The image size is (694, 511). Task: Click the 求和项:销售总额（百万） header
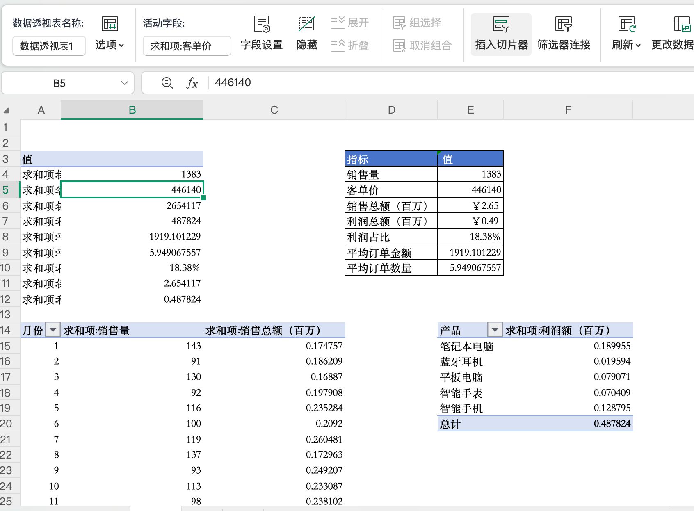pos(274,330)
